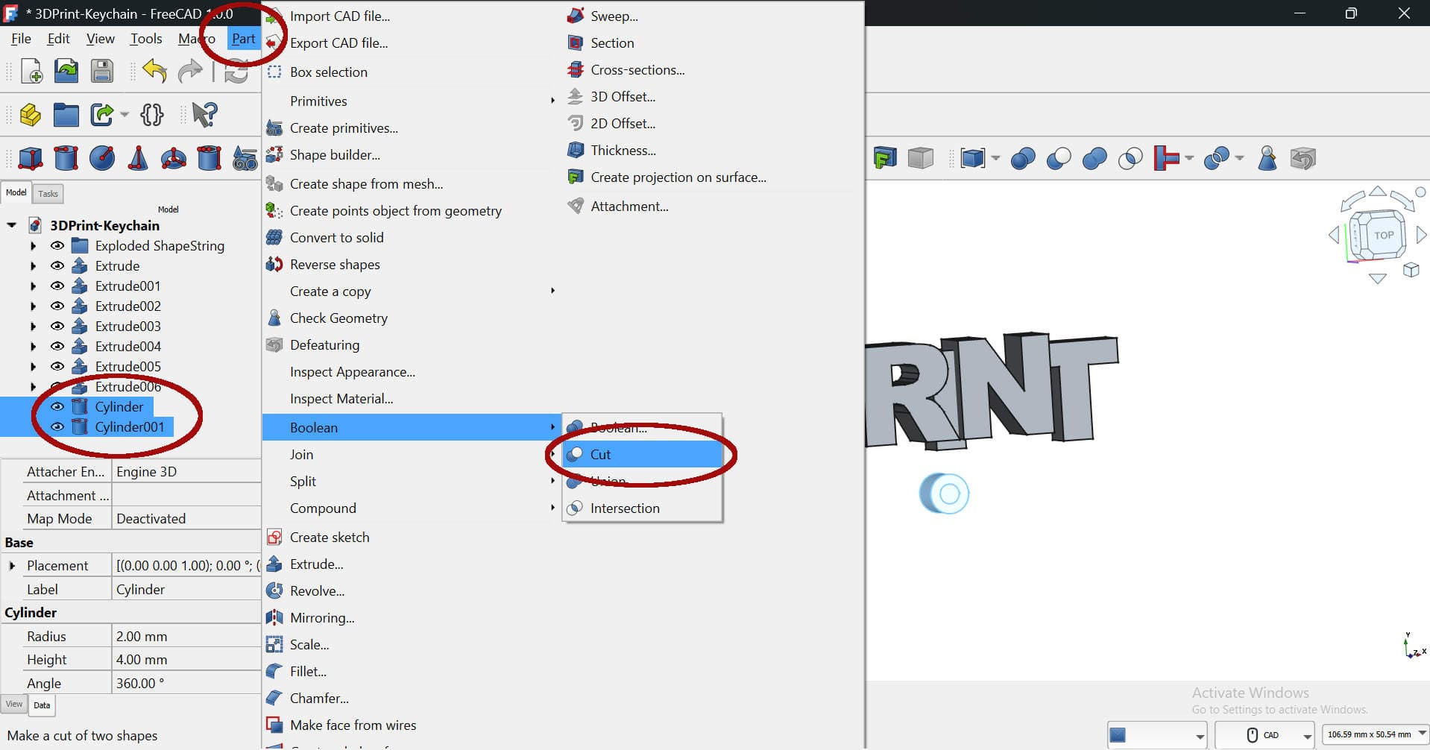
Task: Click Defeaturing toolbar icon
Action: pos(1303,158)
